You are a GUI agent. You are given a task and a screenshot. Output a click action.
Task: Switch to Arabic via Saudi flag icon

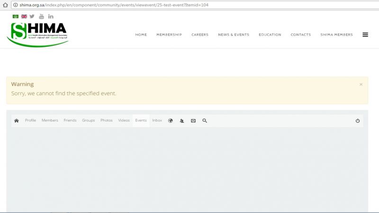click(16, 17)
